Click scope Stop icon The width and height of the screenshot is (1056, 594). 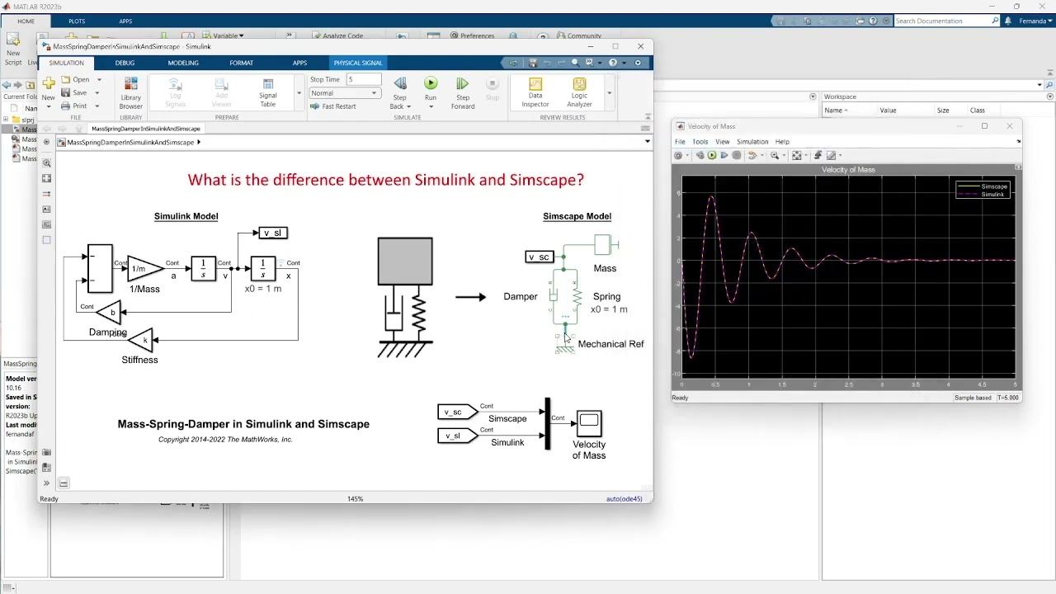point(737,155)
